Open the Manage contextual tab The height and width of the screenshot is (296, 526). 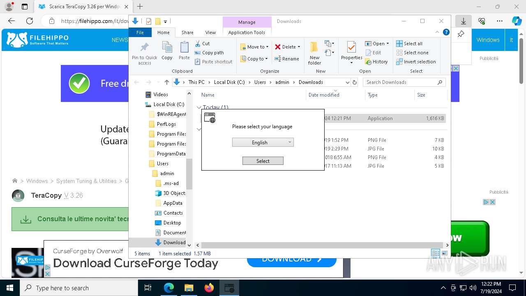[x=247, y=22]
